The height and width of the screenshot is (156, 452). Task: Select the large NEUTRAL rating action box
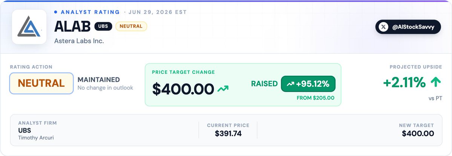pos(41,83)
